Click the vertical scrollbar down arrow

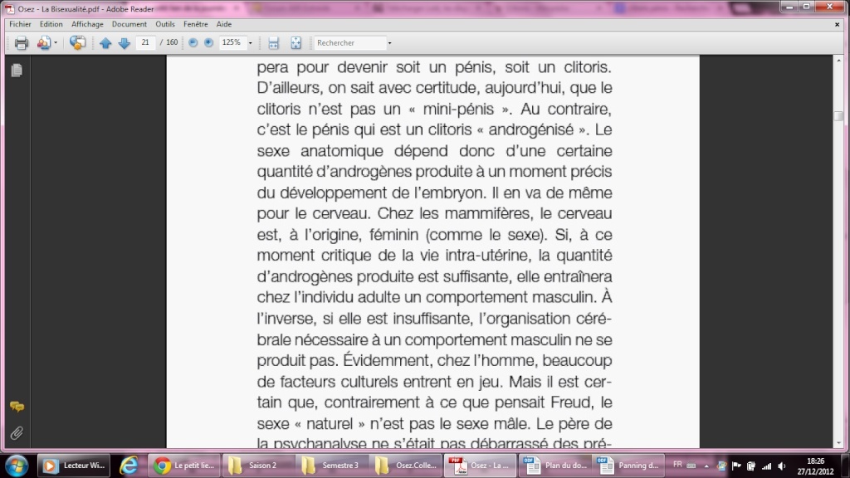point(838,443)
